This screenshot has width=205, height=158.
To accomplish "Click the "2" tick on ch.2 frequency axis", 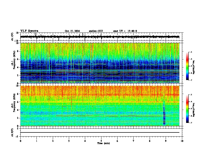I will coord(18,118).
